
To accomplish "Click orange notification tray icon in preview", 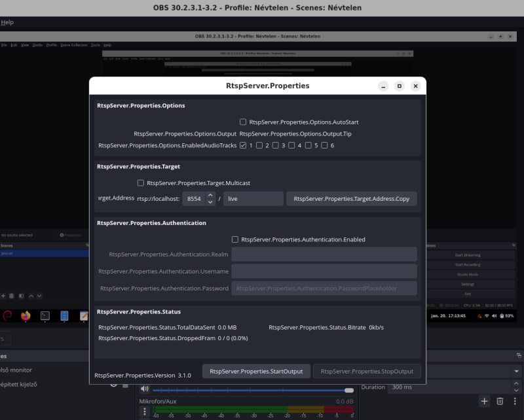I will click(479, 315).
